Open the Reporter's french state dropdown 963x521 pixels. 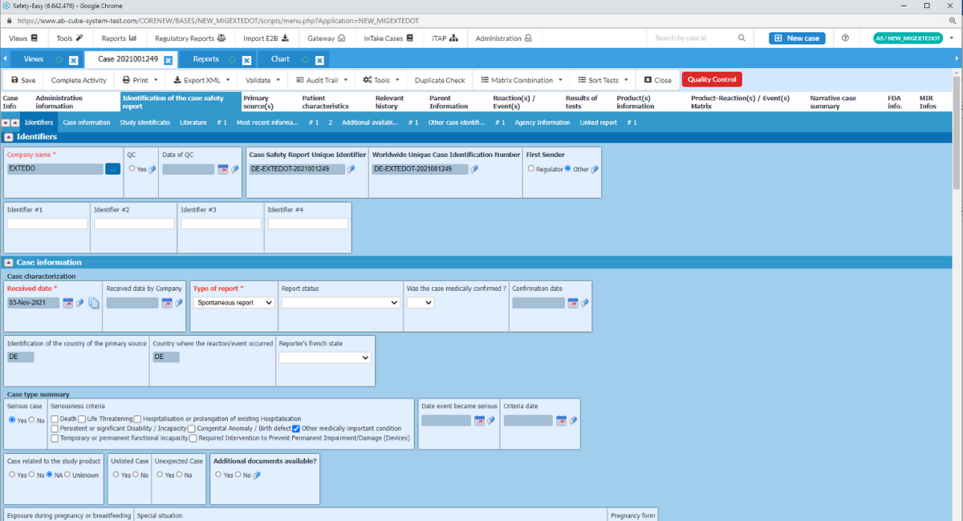point(325,357)
